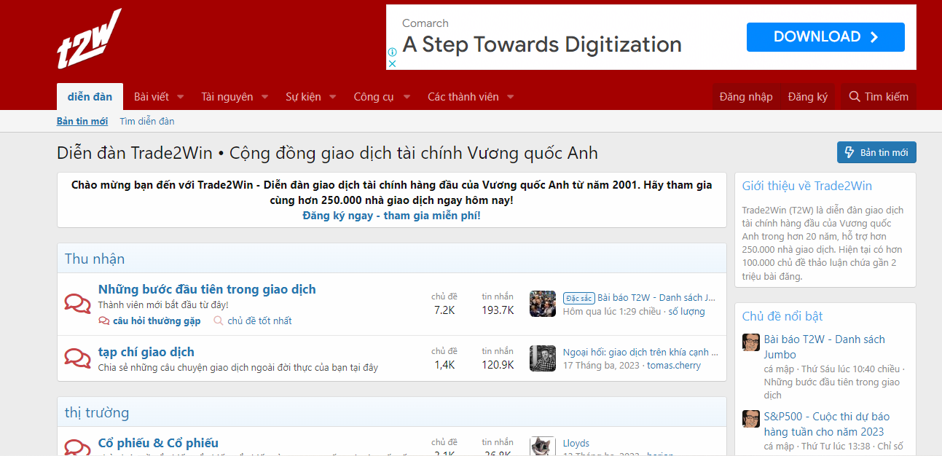The width and height of the screenshot is (942, 456).
Task: Open the Thu nhận category heading
Action: click(95, 259)
